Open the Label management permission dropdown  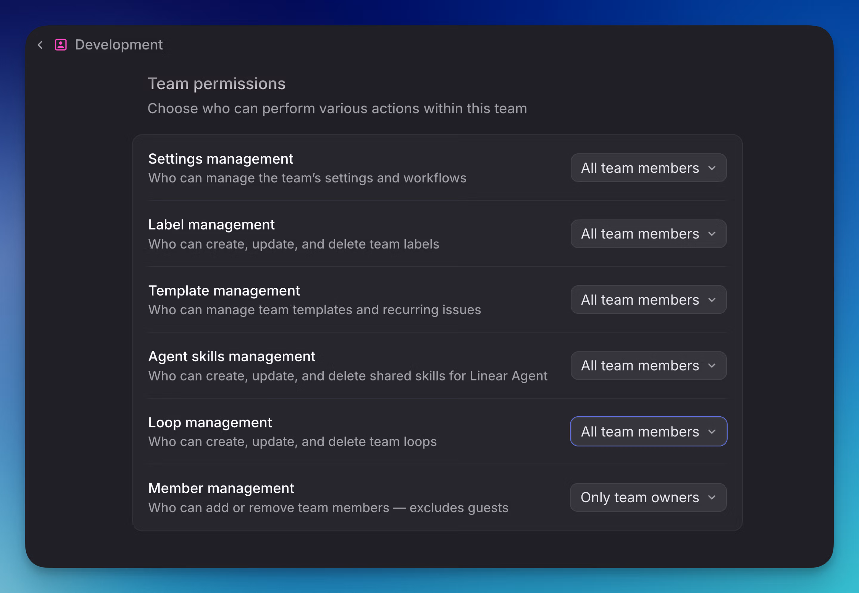[648, 234]
